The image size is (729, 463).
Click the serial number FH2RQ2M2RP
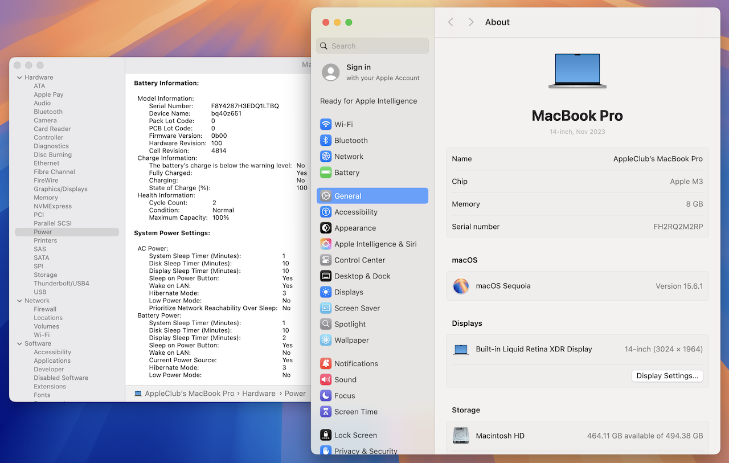pyautogui.click(x=678, y=227)
